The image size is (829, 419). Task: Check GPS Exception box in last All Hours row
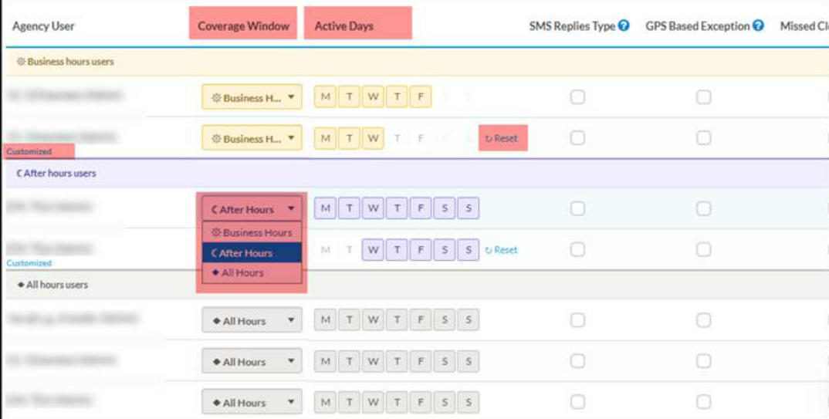coord(703,402)
